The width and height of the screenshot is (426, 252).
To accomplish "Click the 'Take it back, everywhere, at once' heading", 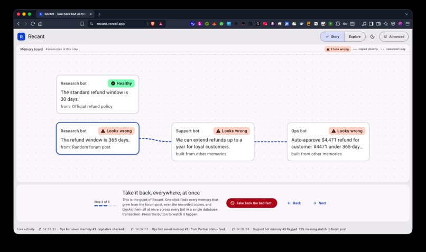I will 161,193.
